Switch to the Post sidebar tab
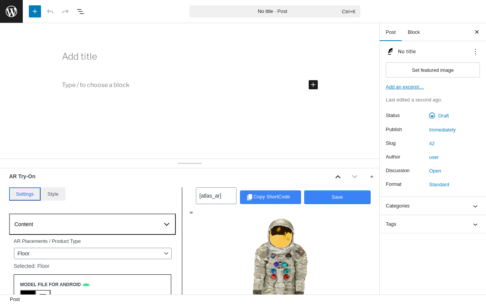The height and width of the screenshot is (304, 486). pos(391,32)
